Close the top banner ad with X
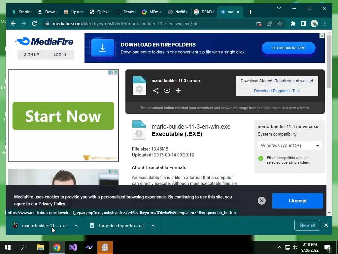The width and height of the screenshot is (338, 254). point(322,36)
